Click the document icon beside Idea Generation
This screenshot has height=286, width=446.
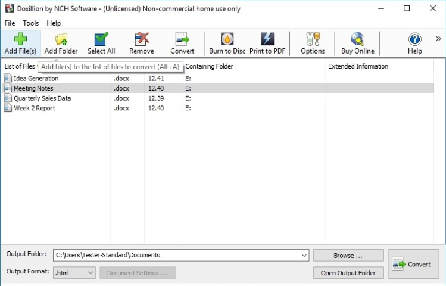8,78
